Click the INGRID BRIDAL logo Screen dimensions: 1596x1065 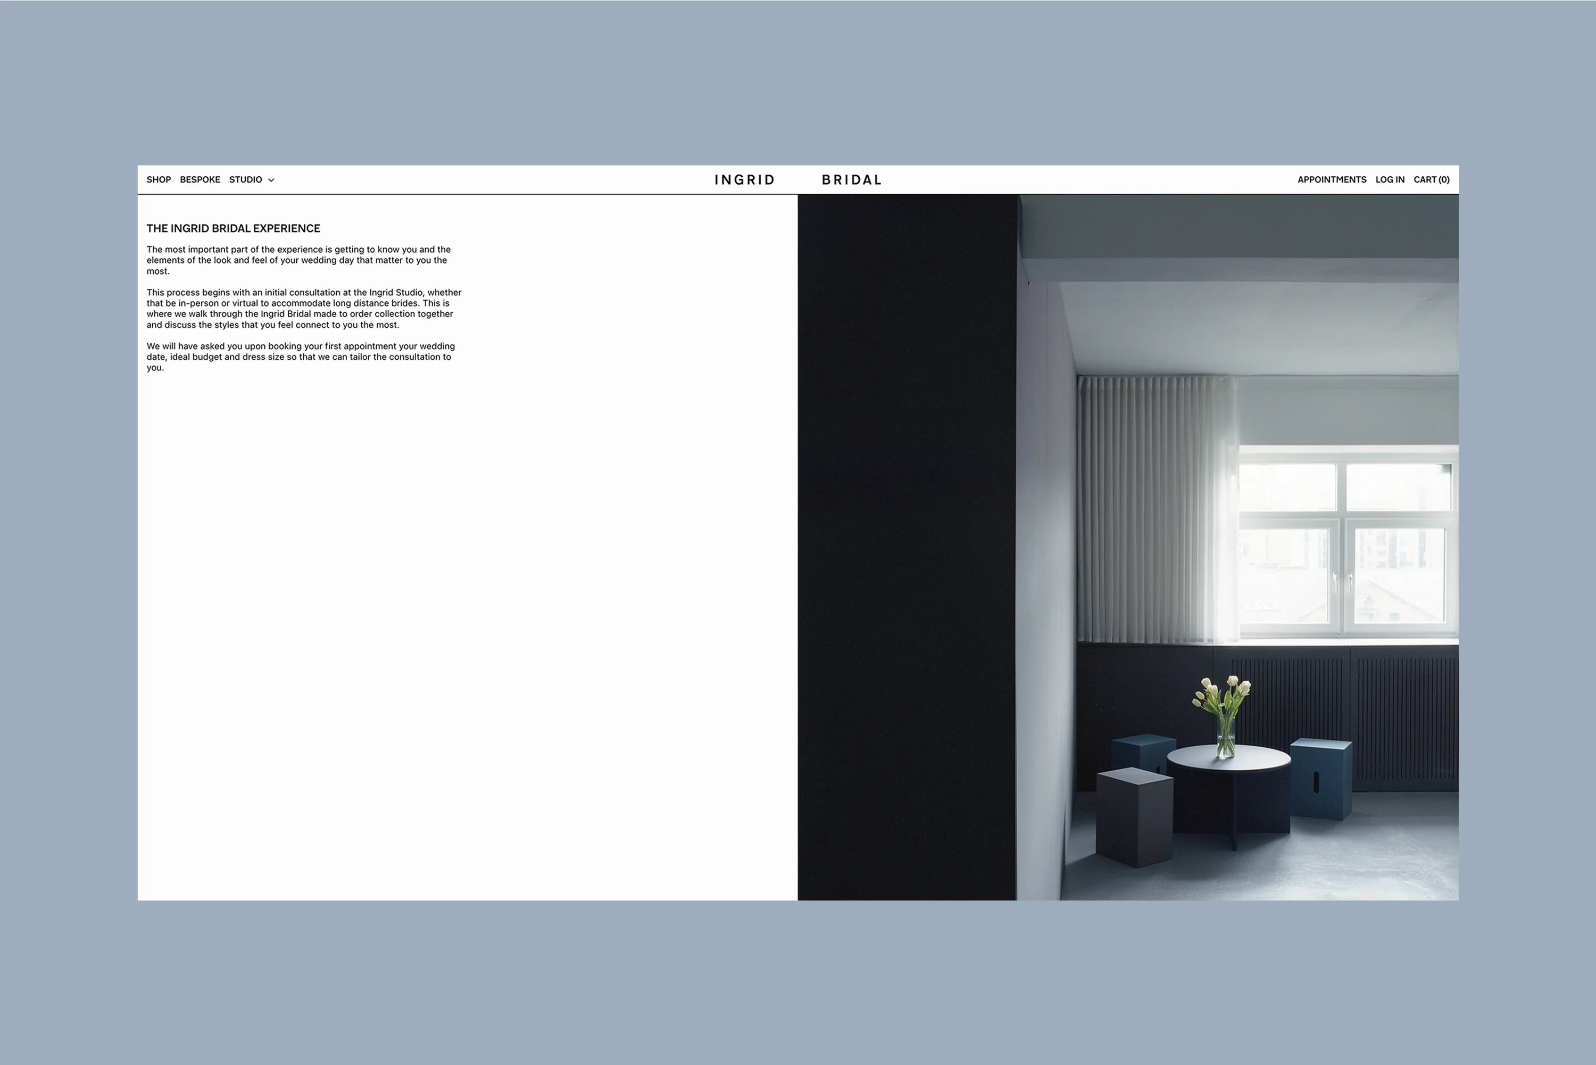pyautogui.click(x=797, y=180)
